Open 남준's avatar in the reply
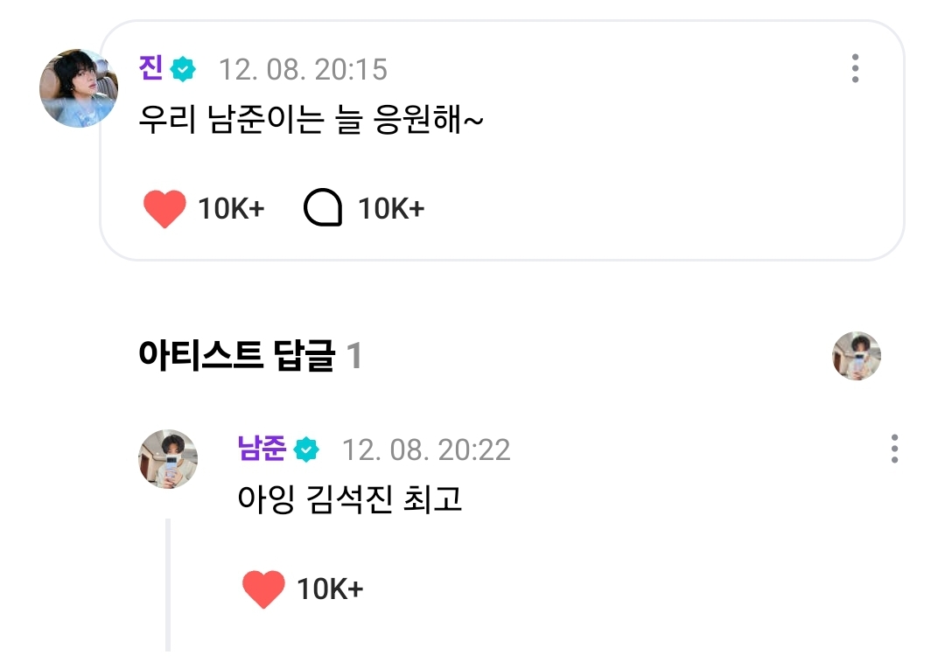The width and height of the screenshot is (945, 669). point(168,459)
